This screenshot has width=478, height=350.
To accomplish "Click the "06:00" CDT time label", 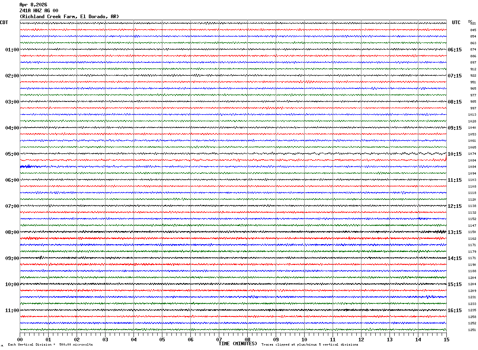I will tap(12, 180).
